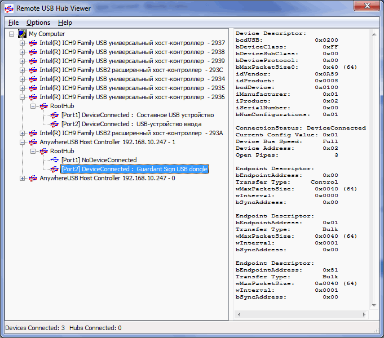Open the Help menu
The height and width of the screenshot is (338, 384).
[65, 23]
